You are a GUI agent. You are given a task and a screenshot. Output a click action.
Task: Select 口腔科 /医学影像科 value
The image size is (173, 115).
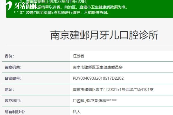(x=95, y=101)
